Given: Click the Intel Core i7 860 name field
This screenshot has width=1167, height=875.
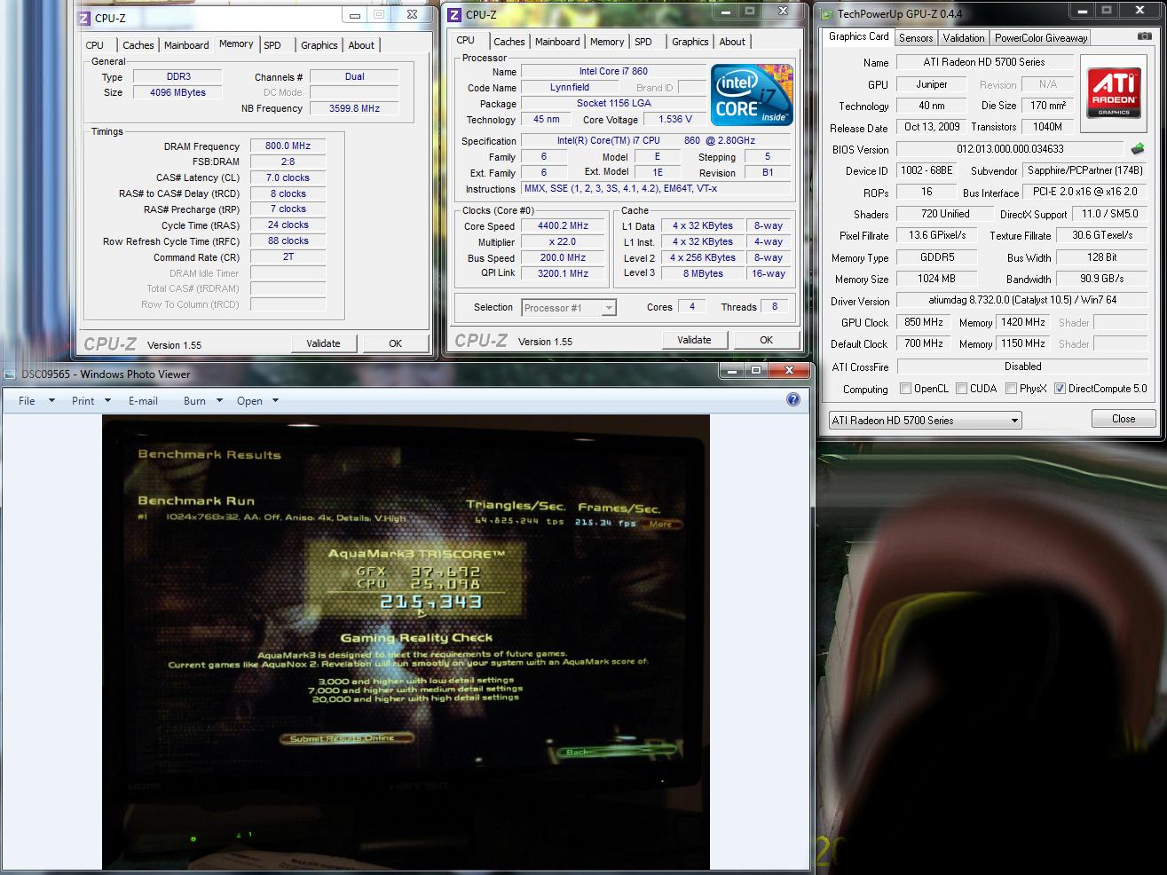Looking at the screenshot, I should point(613,71).
